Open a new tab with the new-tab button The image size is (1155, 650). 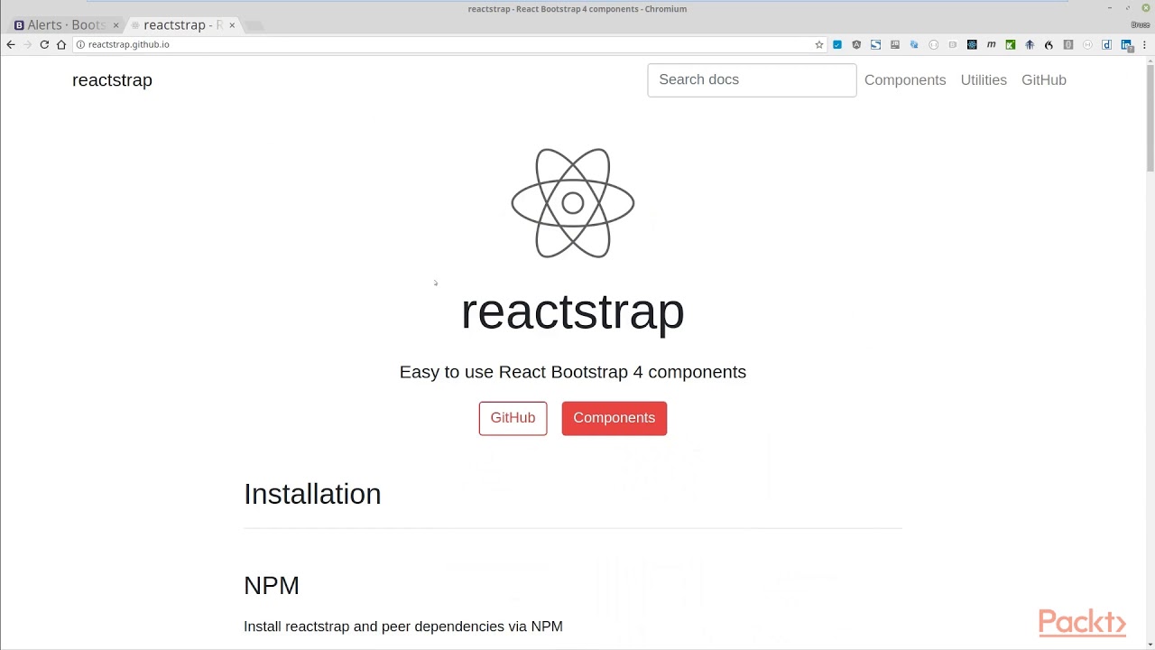tap(254, 25)
